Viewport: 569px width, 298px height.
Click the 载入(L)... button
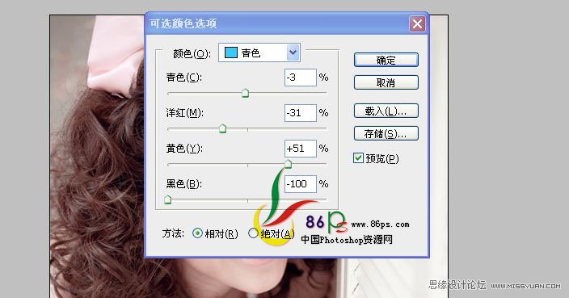pyautogui.click(x=386, y=111)
